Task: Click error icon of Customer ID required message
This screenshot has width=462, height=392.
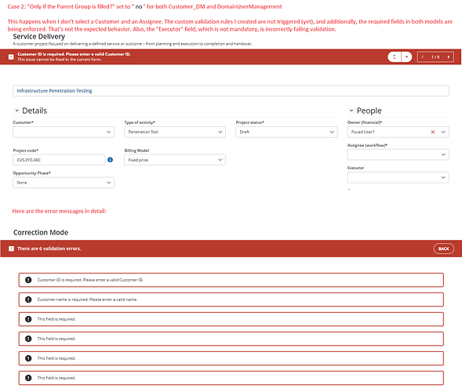Action: [x=28, y=280]
